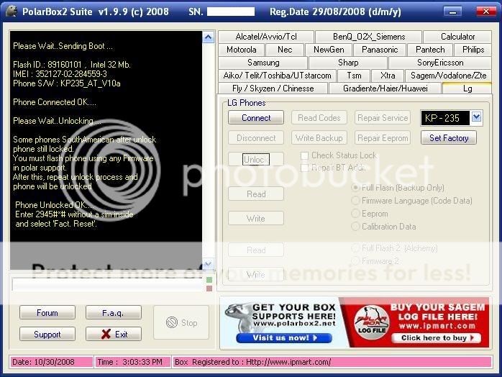Viewport: 502px width, 377px height.
Task: Click the lower Read button
Action: click(256, 250)
